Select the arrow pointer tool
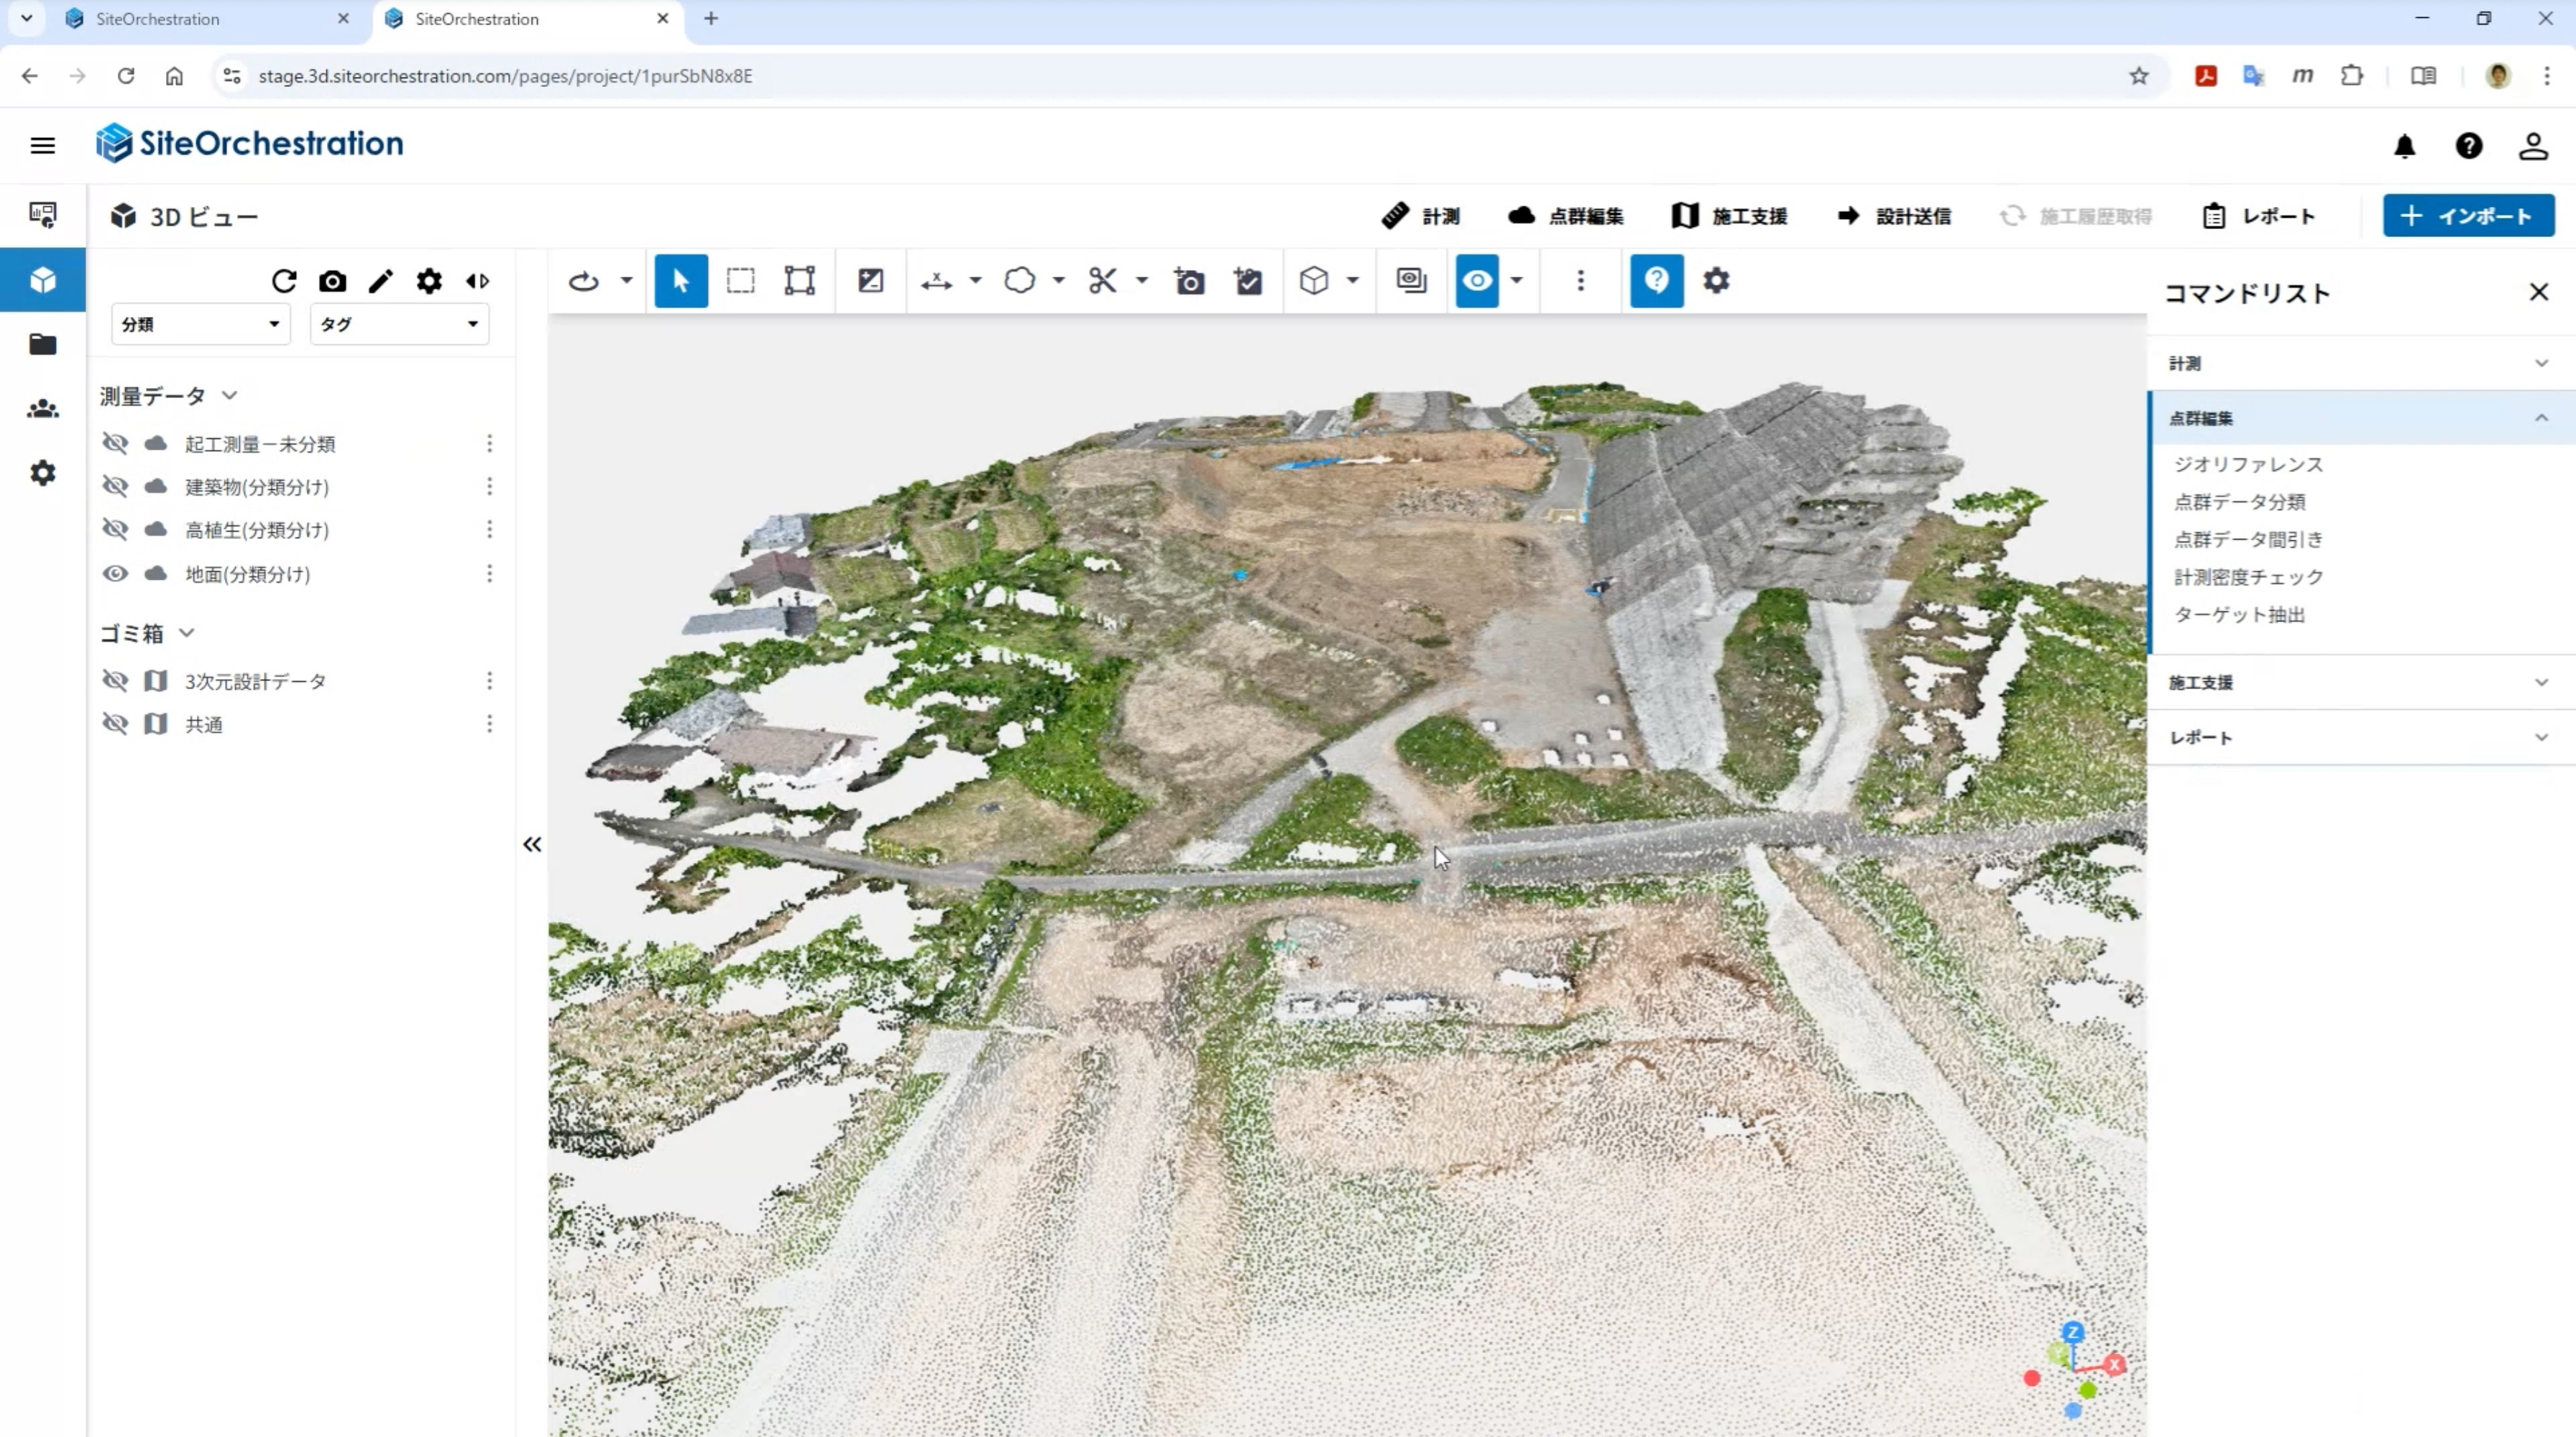 [681, 281]
